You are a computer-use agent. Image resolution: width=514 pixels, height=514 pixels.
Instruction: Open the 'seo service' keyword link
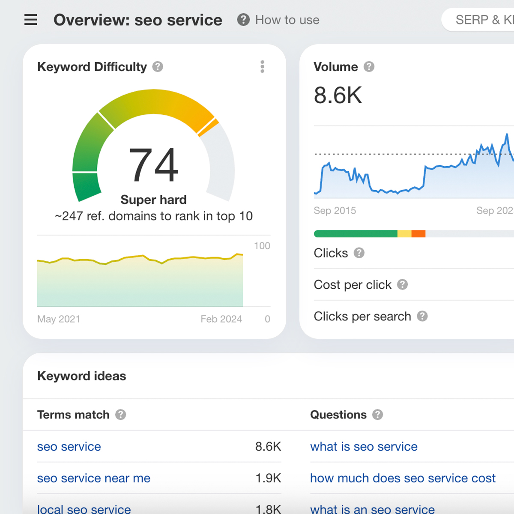click(x=69, y=447)
